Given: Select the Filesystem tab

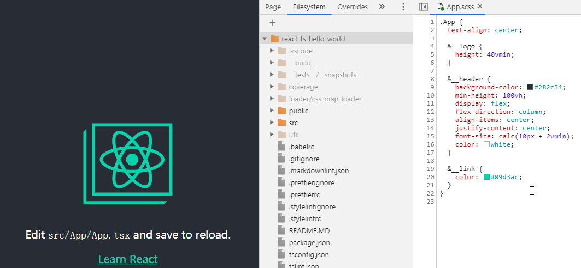Looking at the screenshot, I should [309, 7].
